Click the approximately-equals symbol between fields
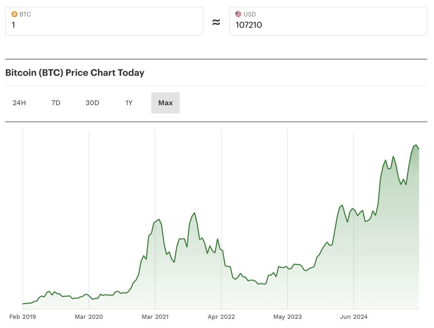Viewport: 434px width, 328px height. (x=216, y=22)
